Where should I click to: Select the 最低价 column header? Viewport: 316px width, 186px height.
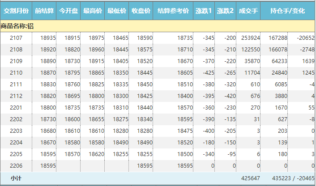click(117, 10)
